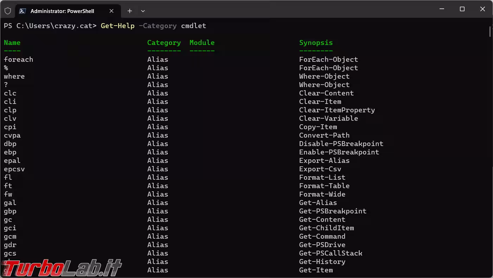Click the Get-ChildItem synopsis entry
This screenshot has height=278, width=493.
[x=326, y=228]
